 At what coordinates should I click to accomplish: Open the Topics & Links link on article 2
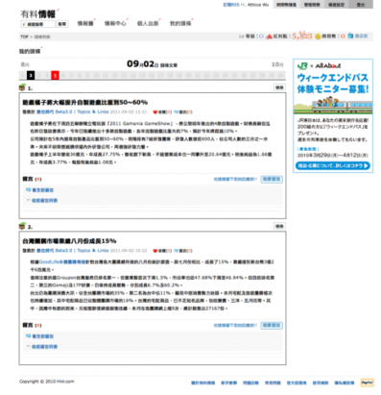(93, 251)
